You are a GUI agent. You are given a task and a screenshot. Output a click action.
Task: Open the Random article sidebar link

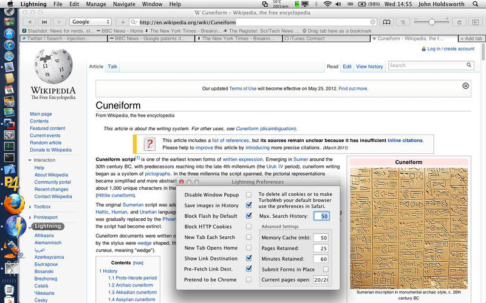click(x=46, y=142)
